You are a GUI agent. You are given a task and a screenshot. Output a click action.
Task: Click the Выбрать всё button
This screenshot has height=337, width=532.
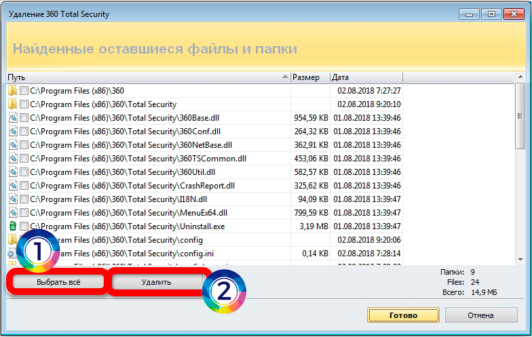click(58, 282)
